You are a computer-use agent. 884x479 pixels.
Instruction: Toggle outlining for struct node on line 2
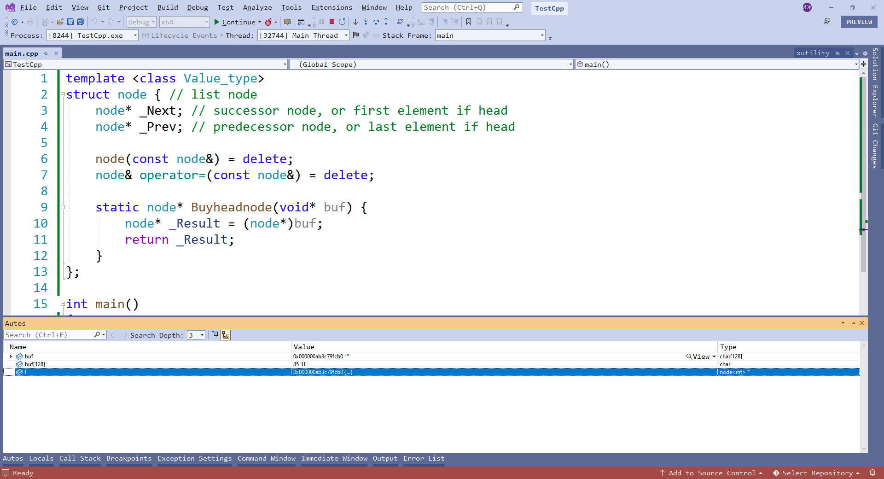63,94
